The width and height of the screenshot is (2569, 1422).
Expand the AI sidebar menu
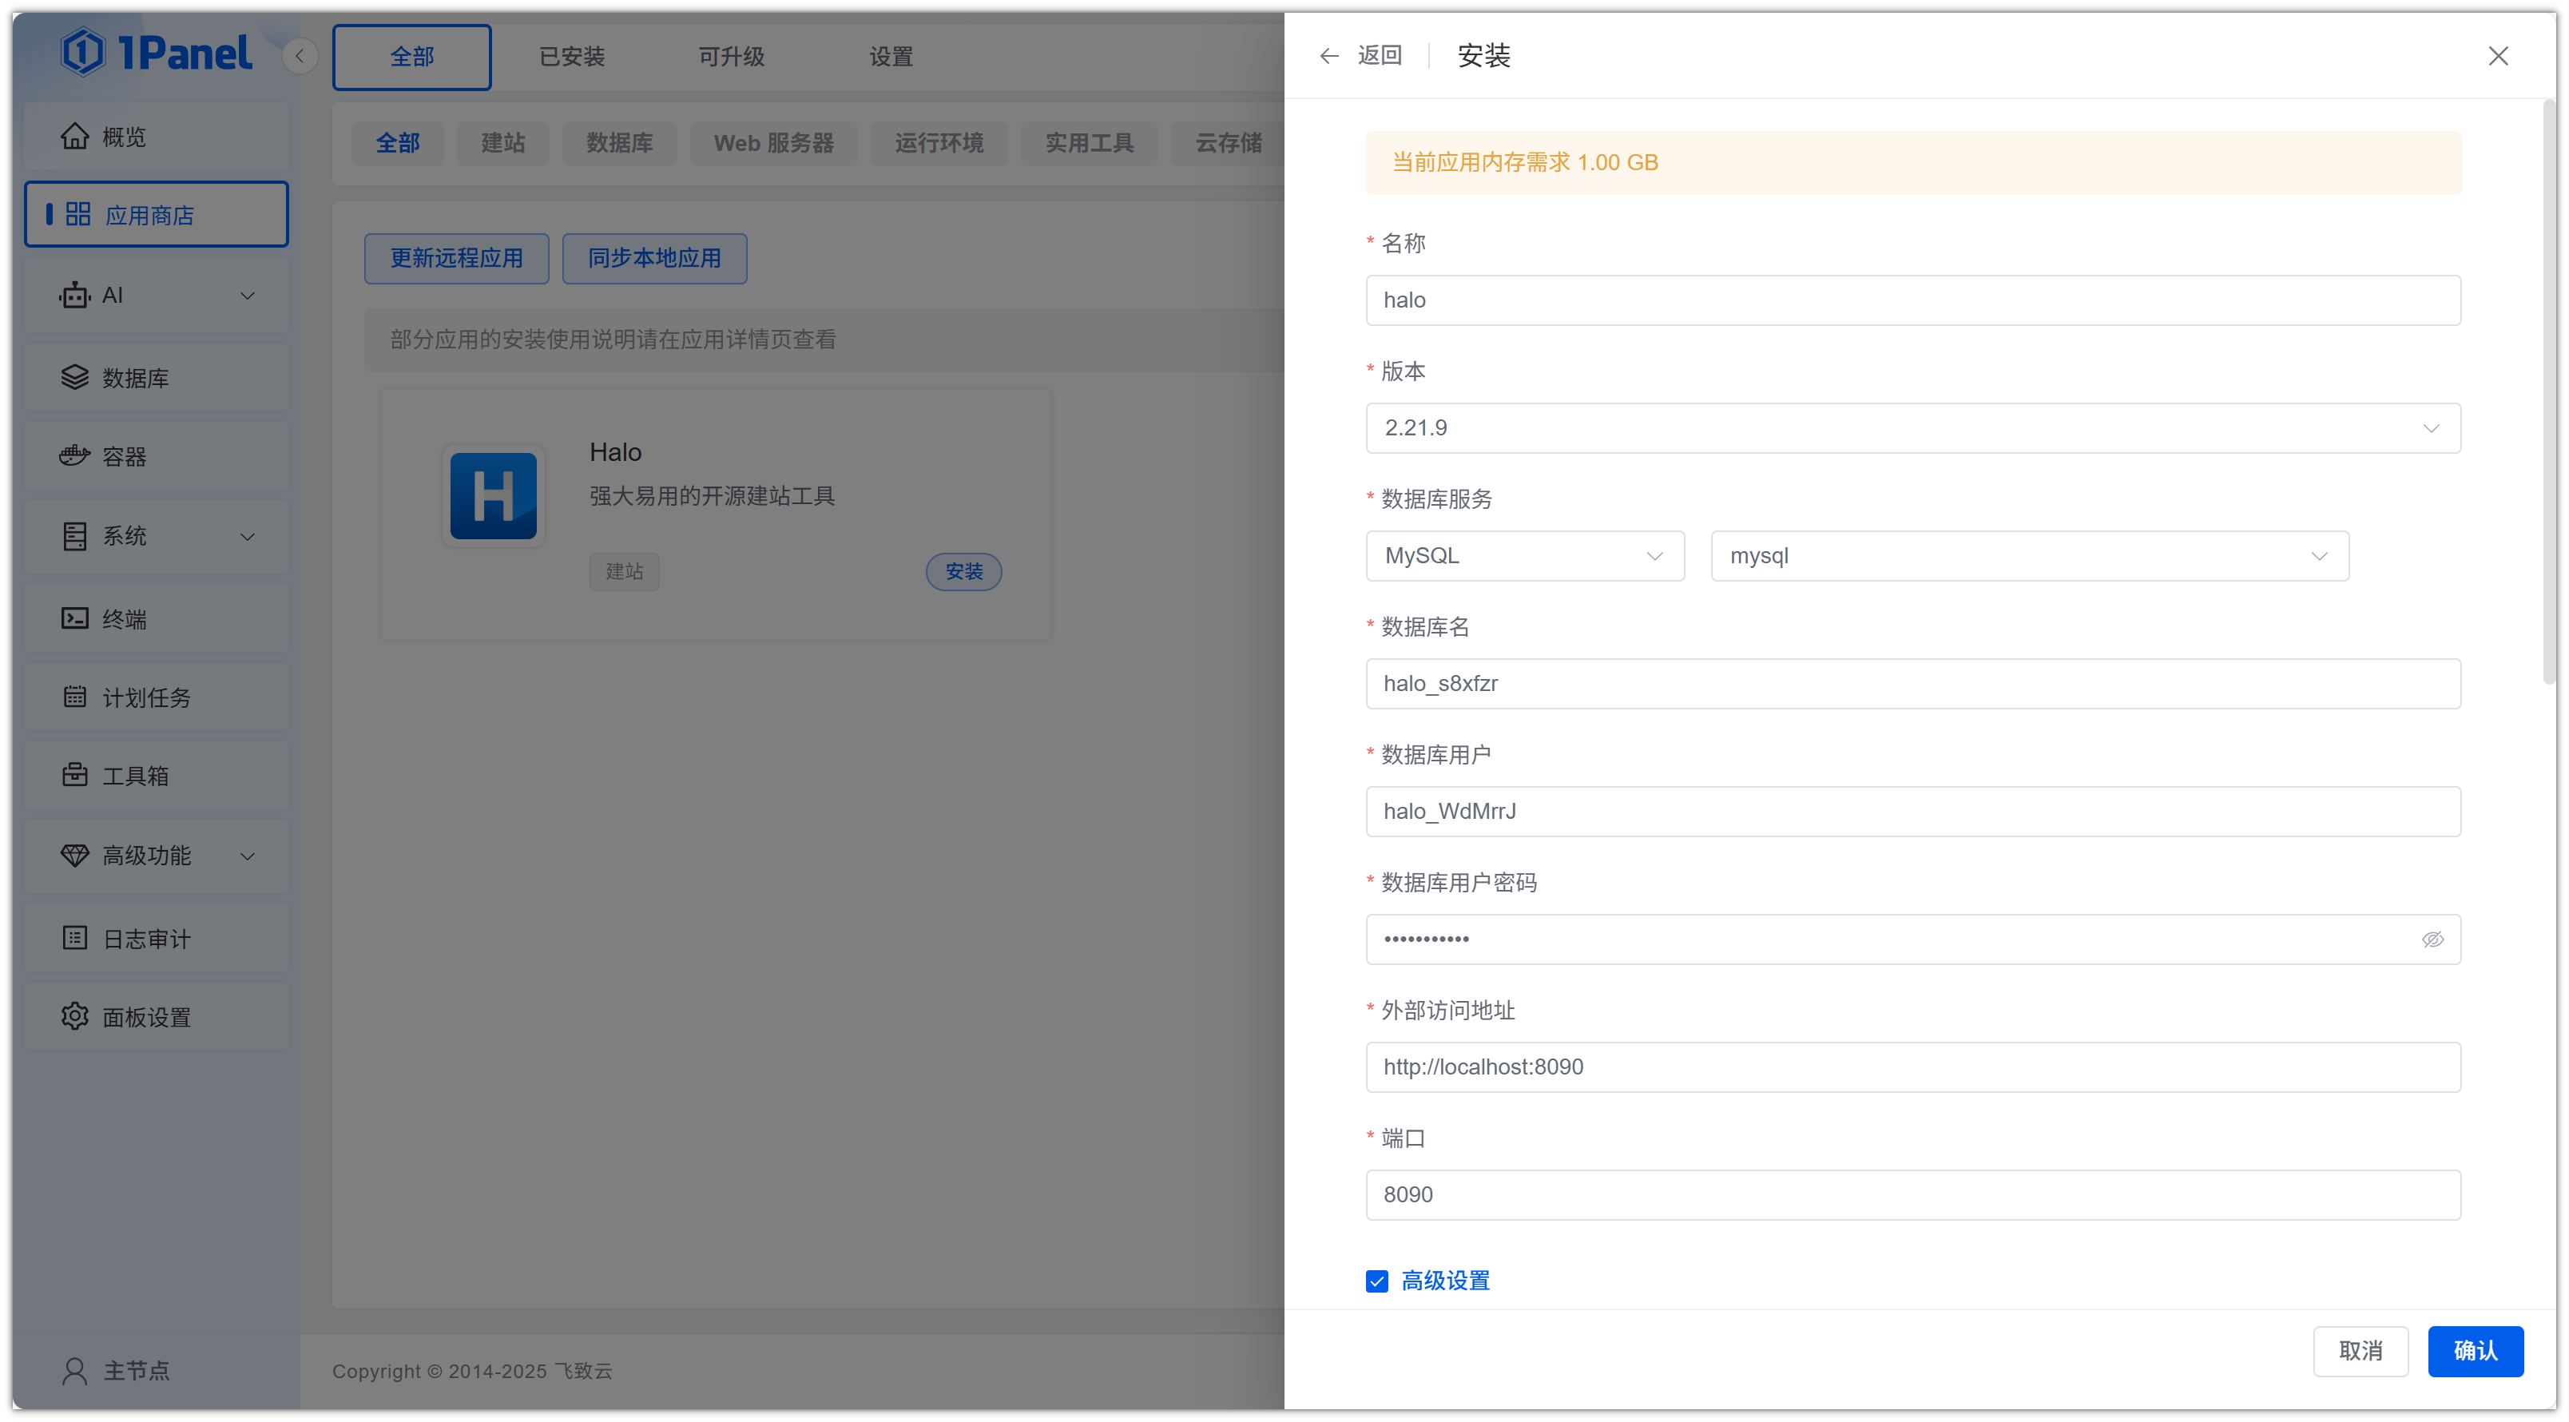click(157, 295)
